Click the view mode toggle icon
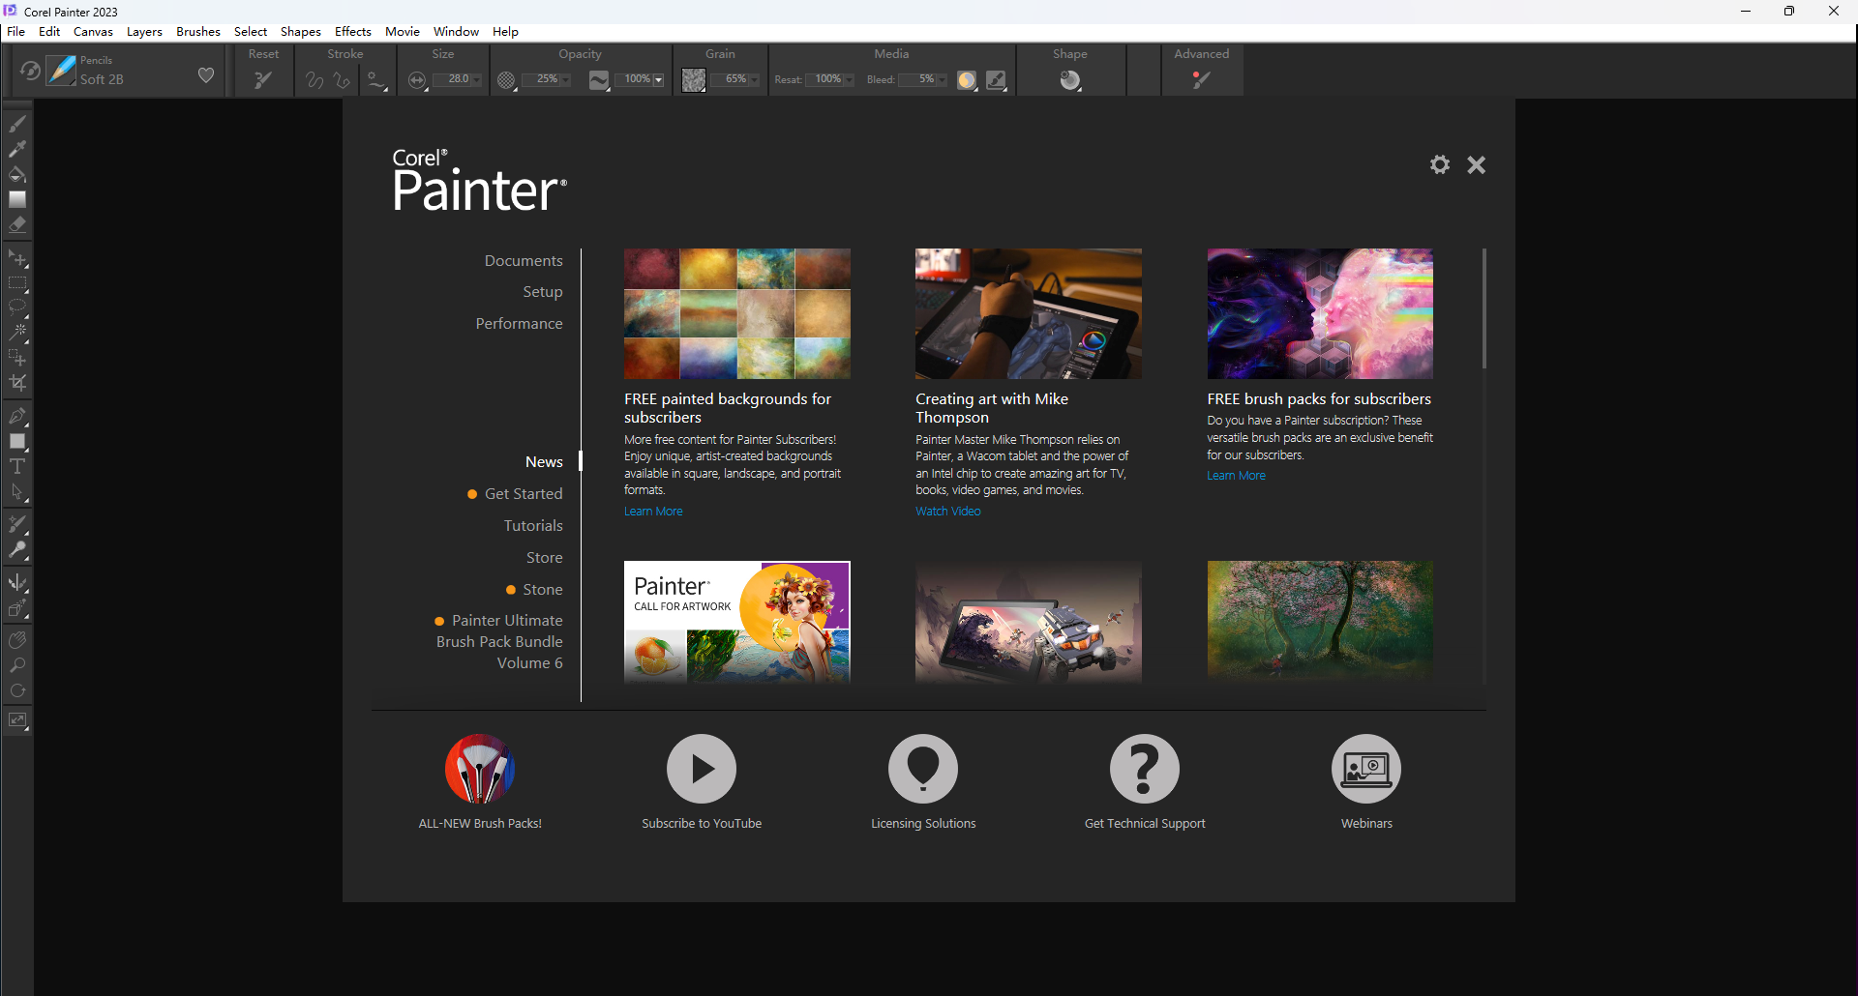The height and width of the screenshot is (996, 1858). tap(17, 720)
